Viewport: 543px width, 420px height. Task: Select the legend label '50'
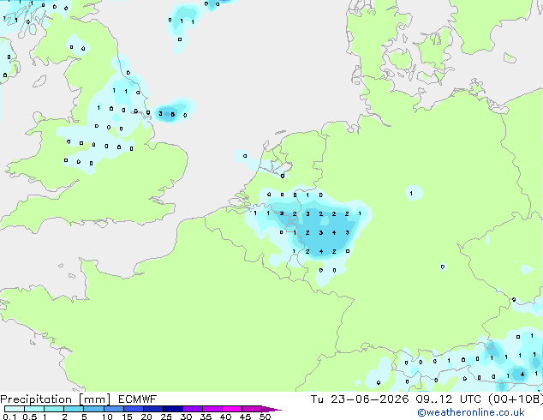[x=266, y=417]
